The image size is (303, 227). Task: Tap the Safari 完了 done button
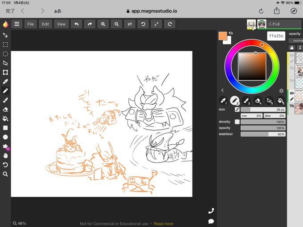[x=10, y=11]
